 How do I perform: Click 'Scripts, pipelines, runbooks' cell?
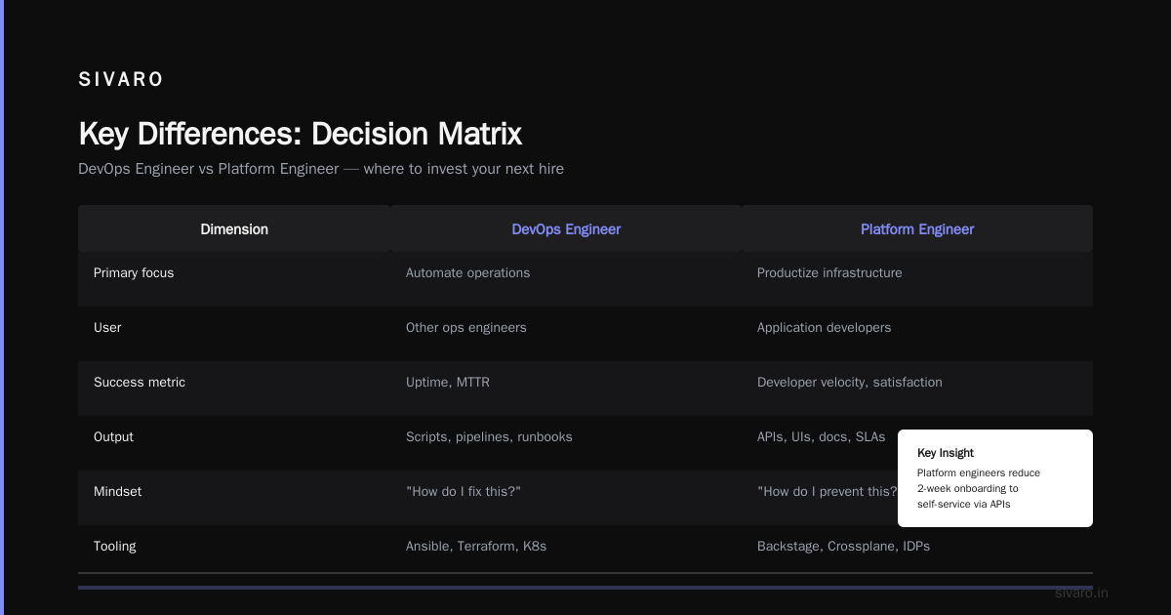coord(489,437)
